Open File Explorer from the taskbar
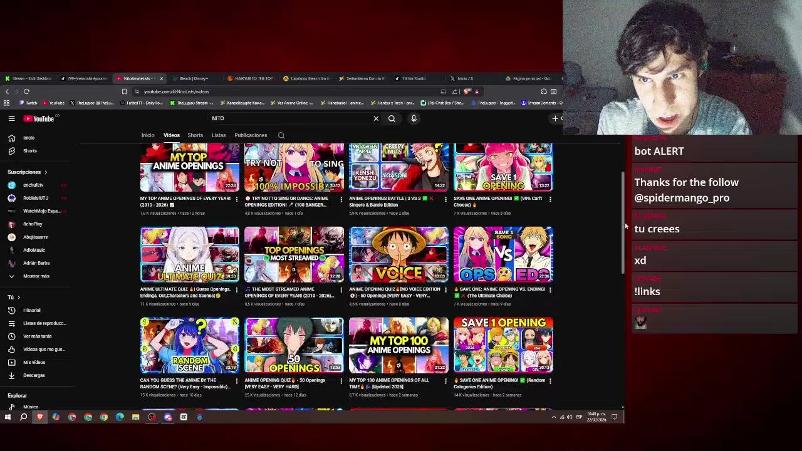This screenshot has width=802, height=451. pos(135,417)
